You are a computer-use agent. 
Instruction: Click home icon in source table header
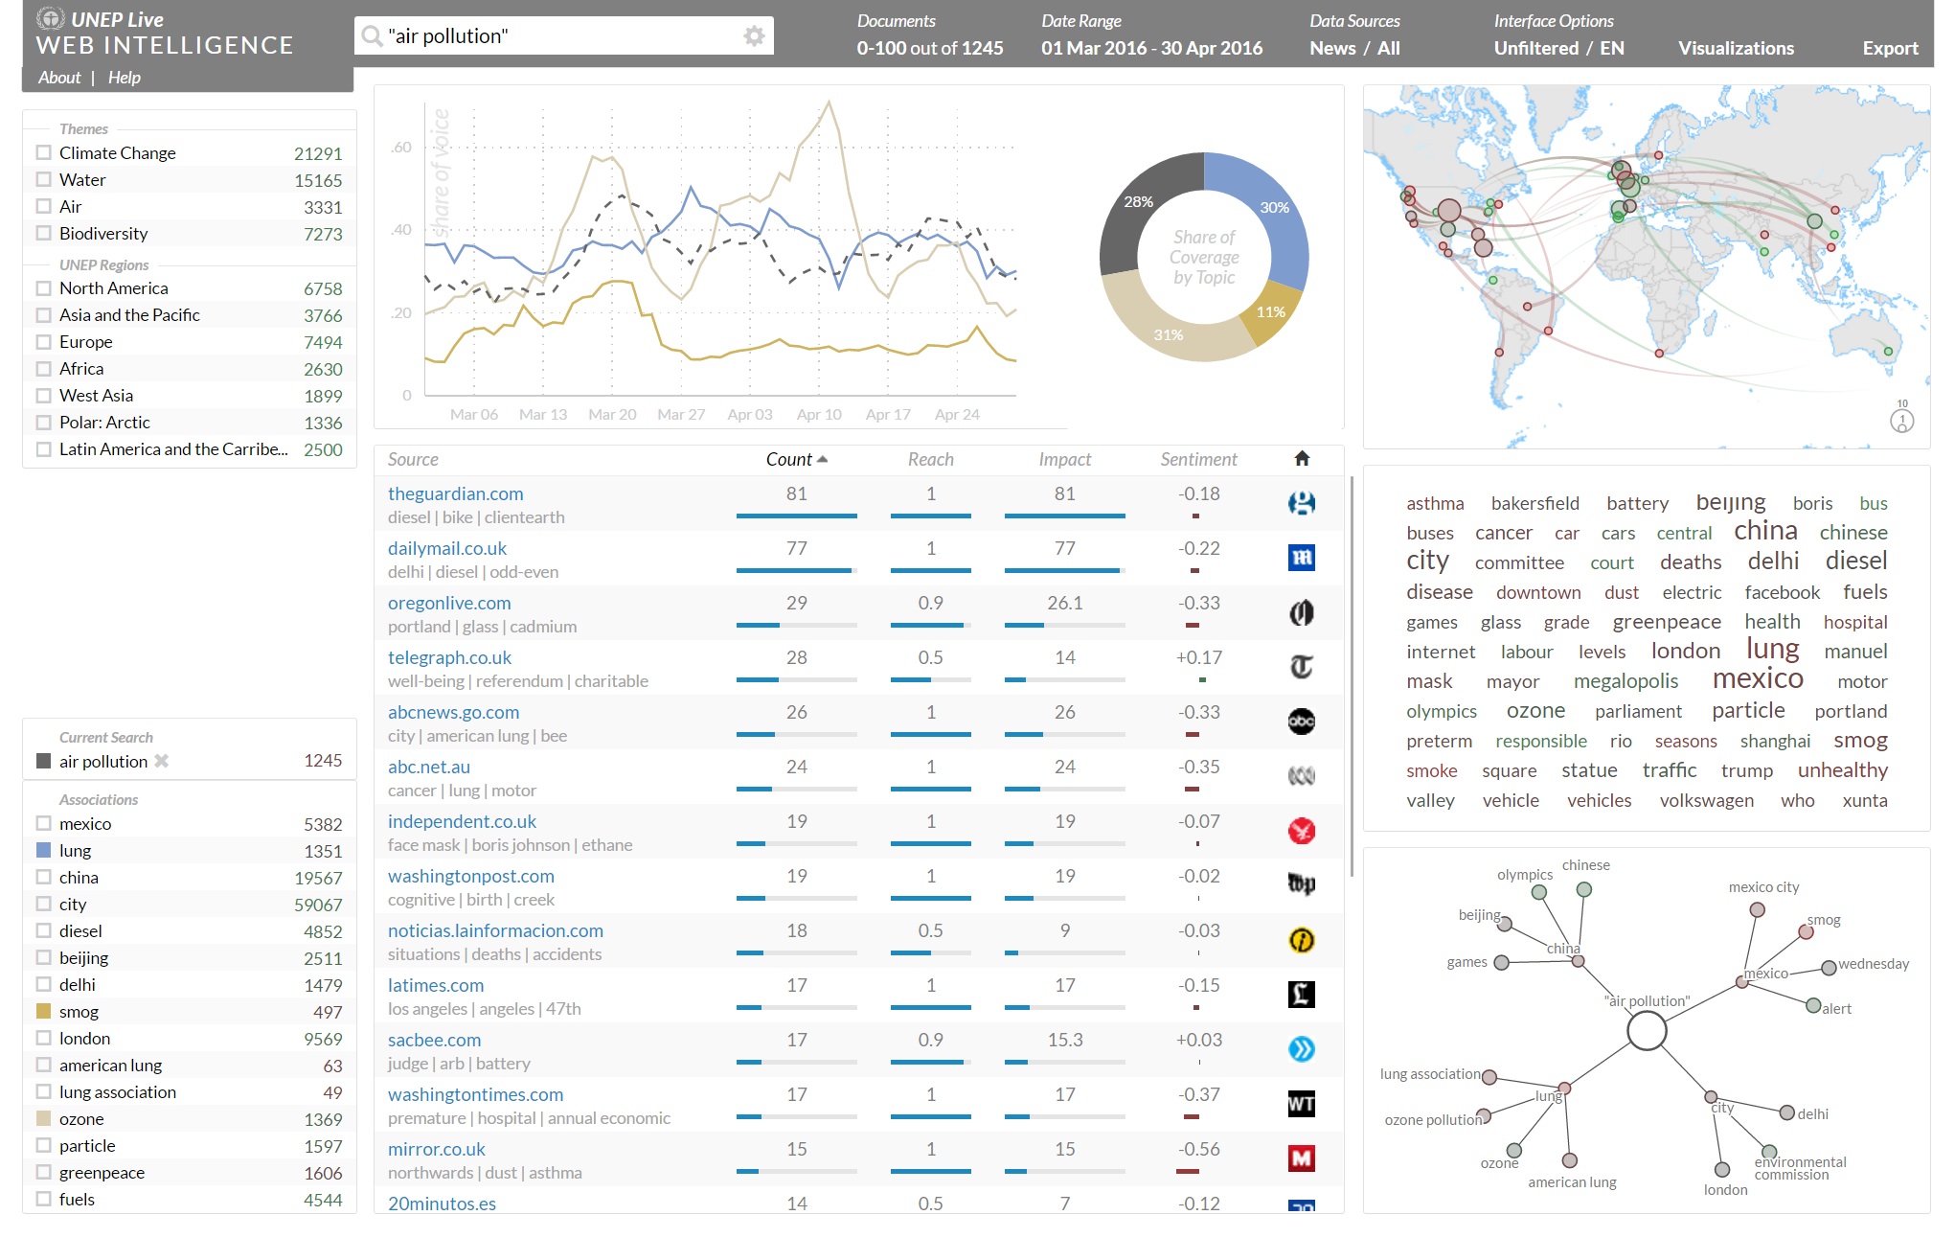(x=1302, y=459)
